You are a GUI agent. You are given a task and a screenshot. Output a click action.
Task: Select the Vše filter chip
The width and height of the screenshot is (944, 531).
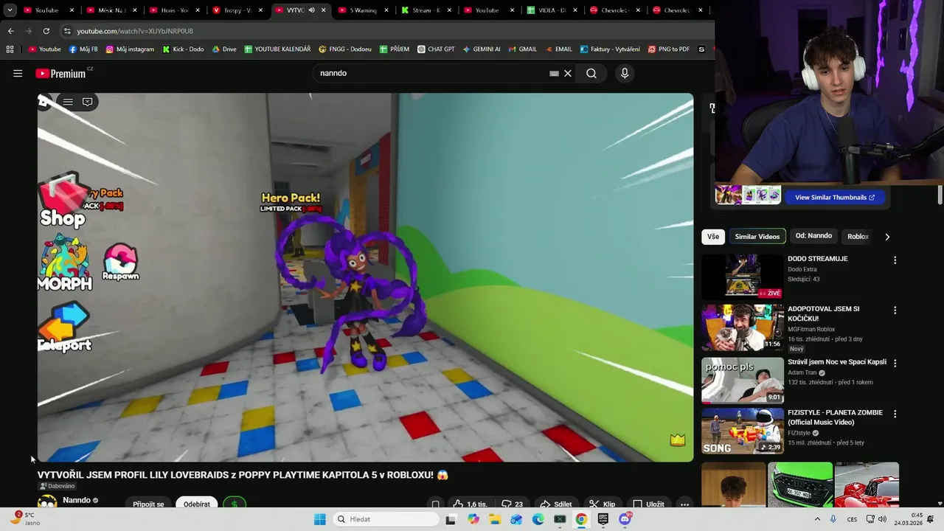tap(713, 237)
